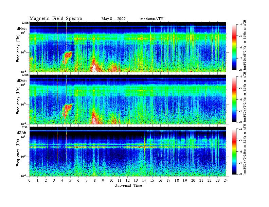Click the dD/dt panel color bar

click(234, 99)
